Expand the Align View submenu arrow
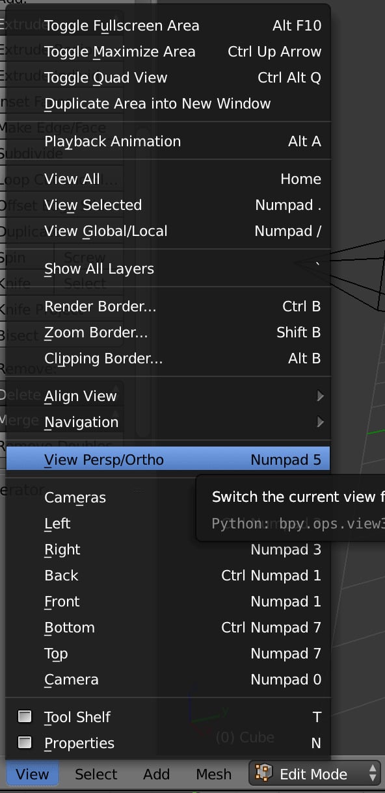This screenshot has height=793, width=385. point(319,396)
